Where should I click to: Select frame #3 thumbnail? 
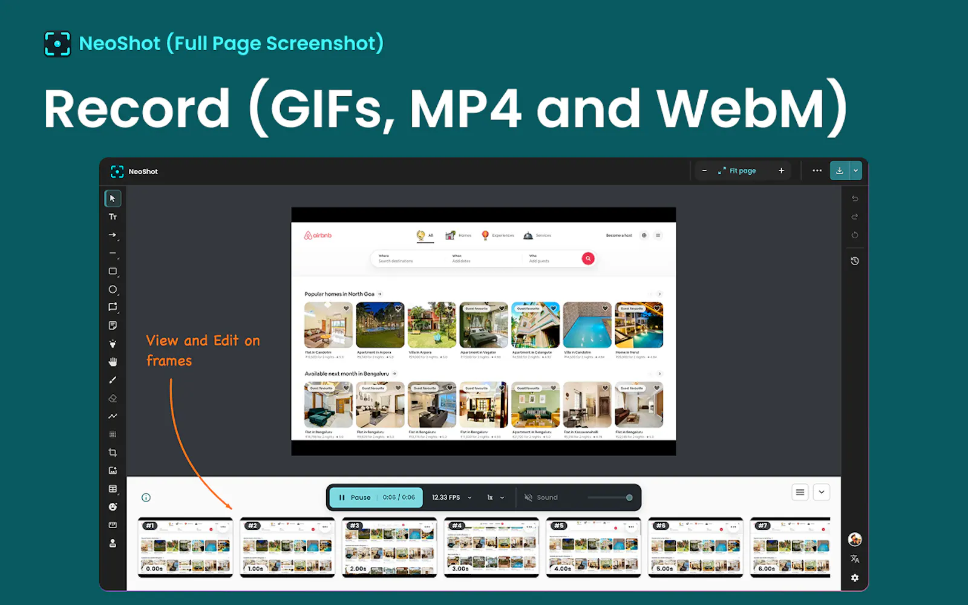(390, 548)
